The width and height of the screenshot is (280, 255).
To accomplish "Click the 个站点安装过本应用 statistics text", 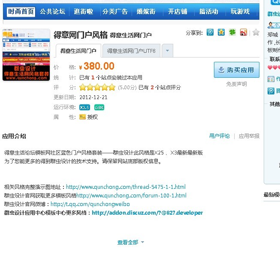I will coord(119,77).
